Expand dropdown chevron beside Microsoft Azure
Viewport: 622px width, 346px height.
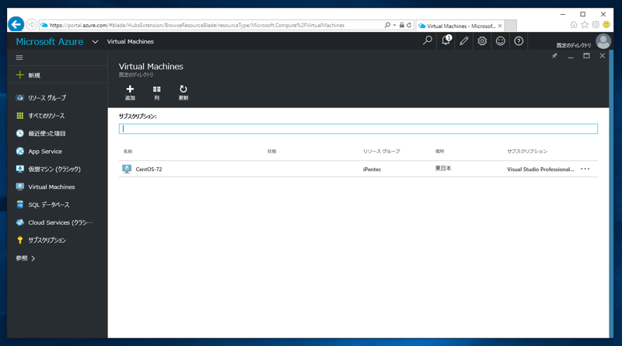(x=95, y=42)
